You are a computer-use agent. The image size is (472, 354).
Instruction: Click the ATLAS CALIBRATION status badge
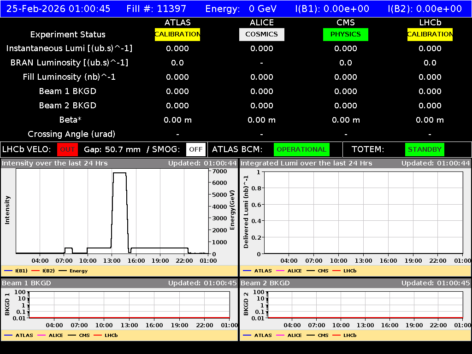coord(177,34)
